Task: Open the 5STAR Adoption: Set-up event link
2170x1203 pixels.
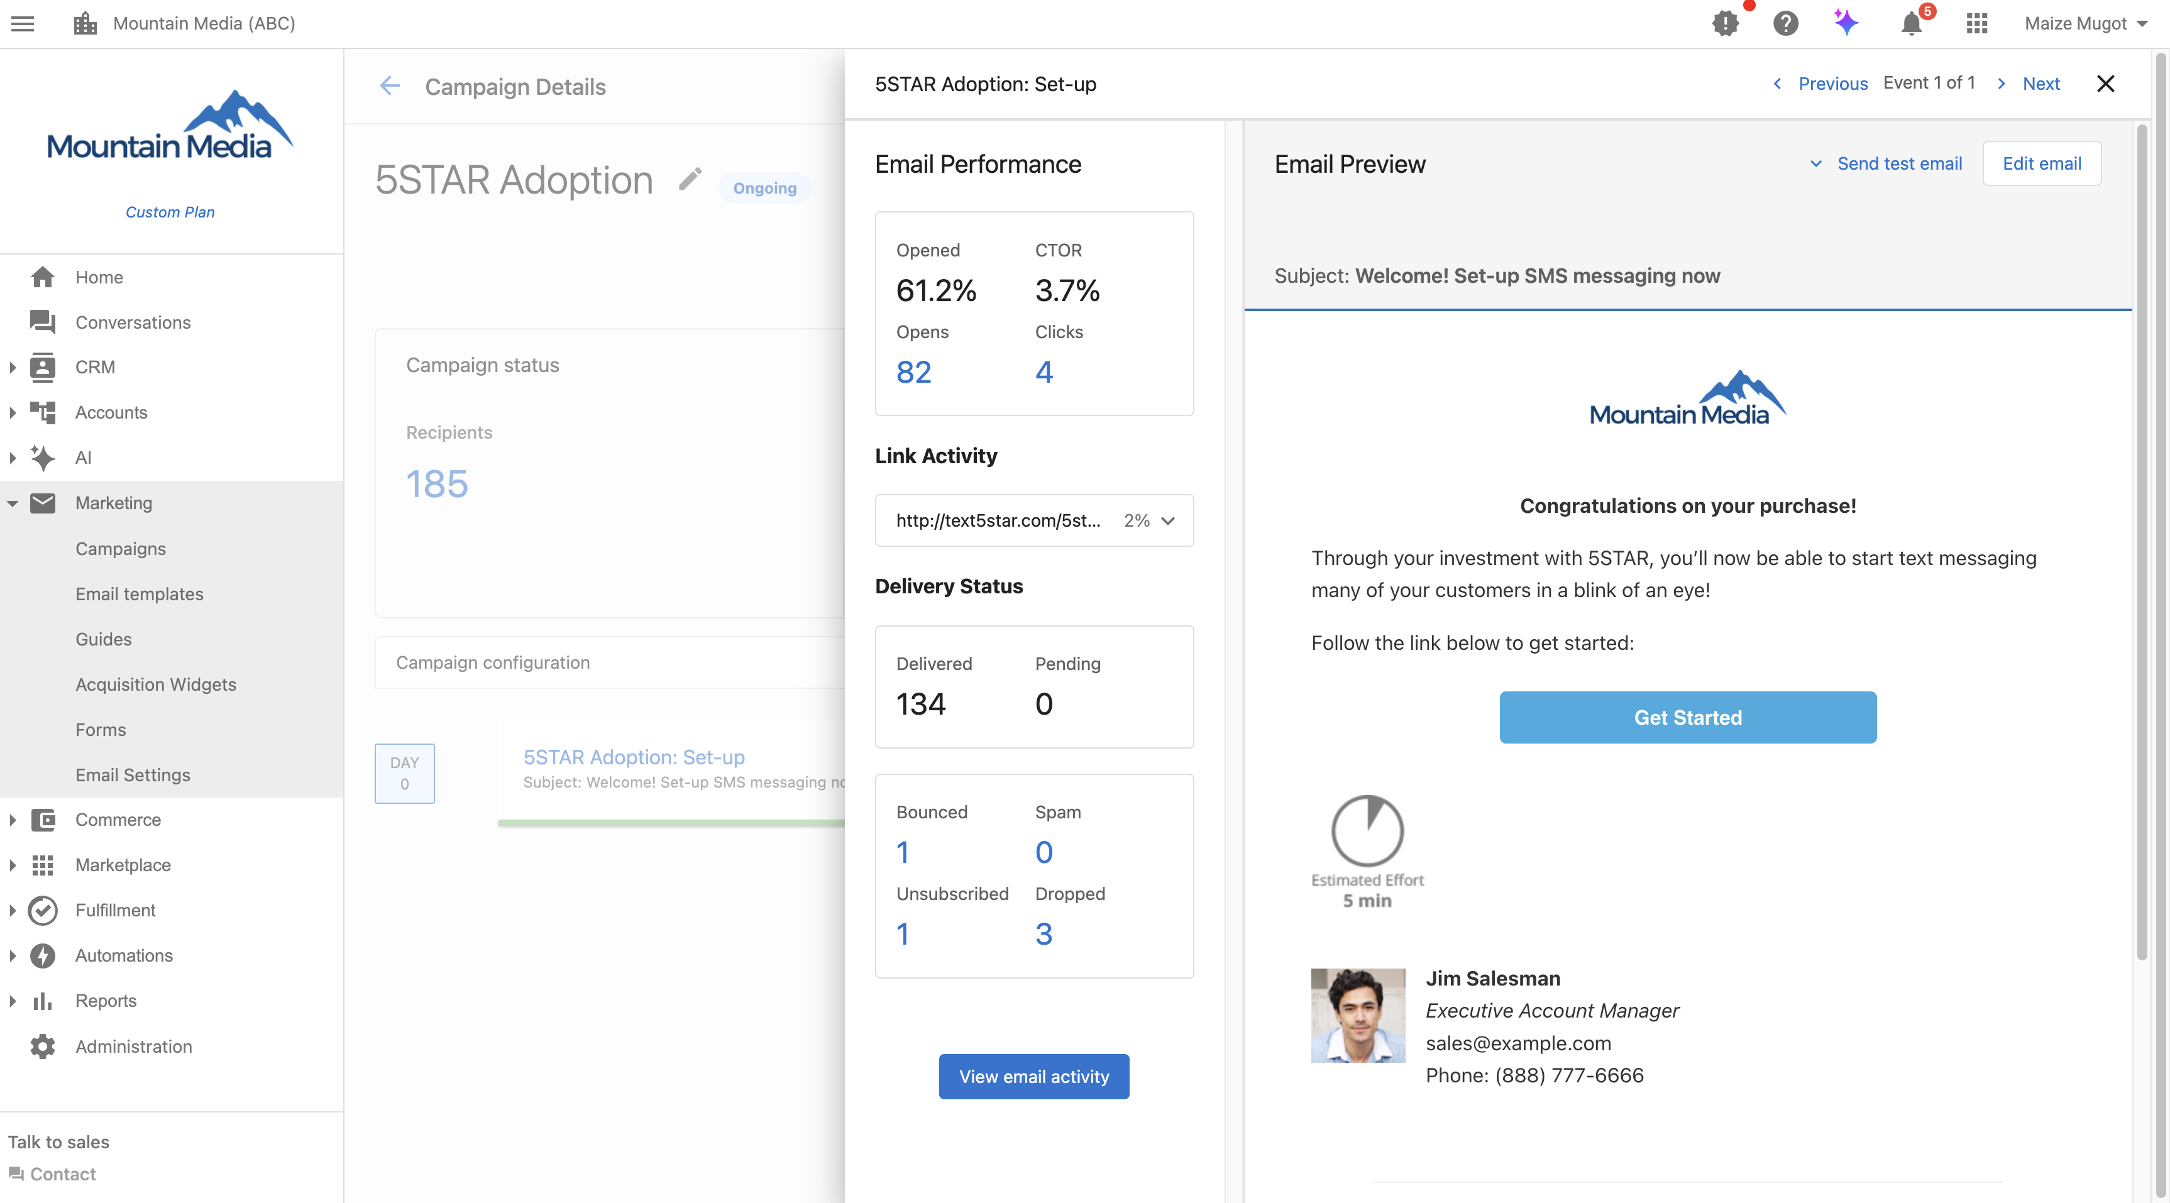Action: tap(634, 757)
